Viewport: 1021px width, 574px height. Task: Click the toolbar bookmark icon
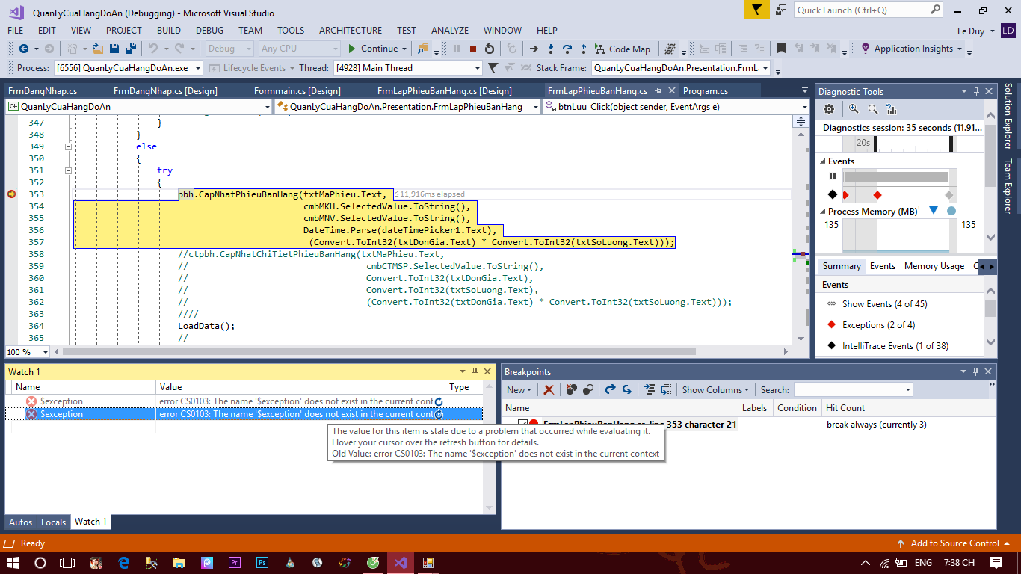coord(781,49)
